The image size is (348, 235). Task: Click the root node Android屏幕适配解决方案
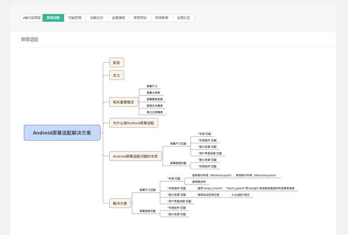click(x=62, y=132)
